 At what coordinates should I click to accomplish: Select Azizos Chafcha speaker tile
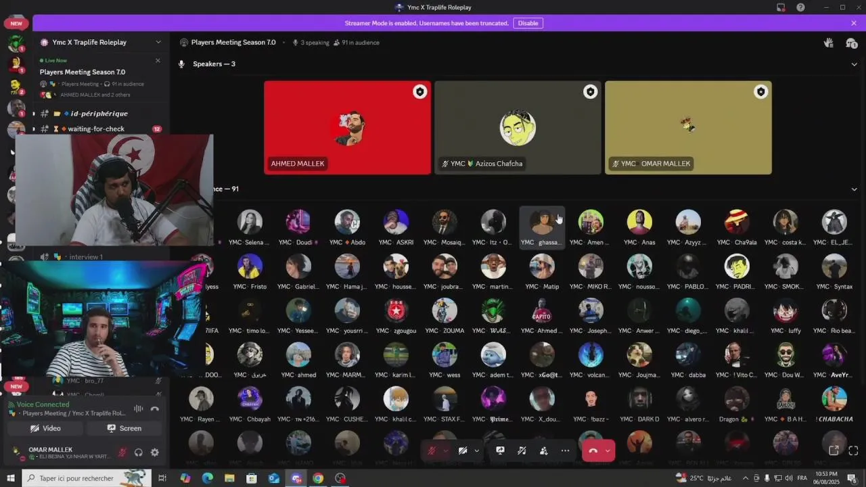click(518, 128)
